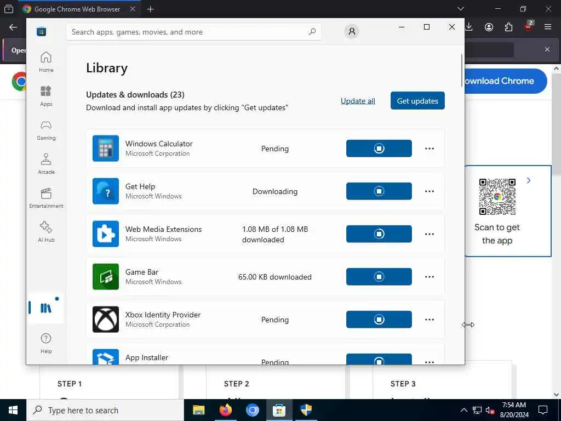Open Microsoft Store from taskbar
The image size is (561, 421).
point(279,410)
